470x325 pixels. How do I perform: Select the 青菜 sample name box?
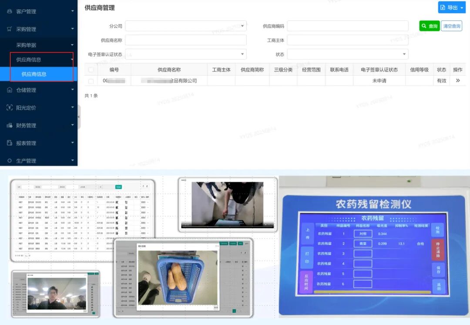[363, 244]
